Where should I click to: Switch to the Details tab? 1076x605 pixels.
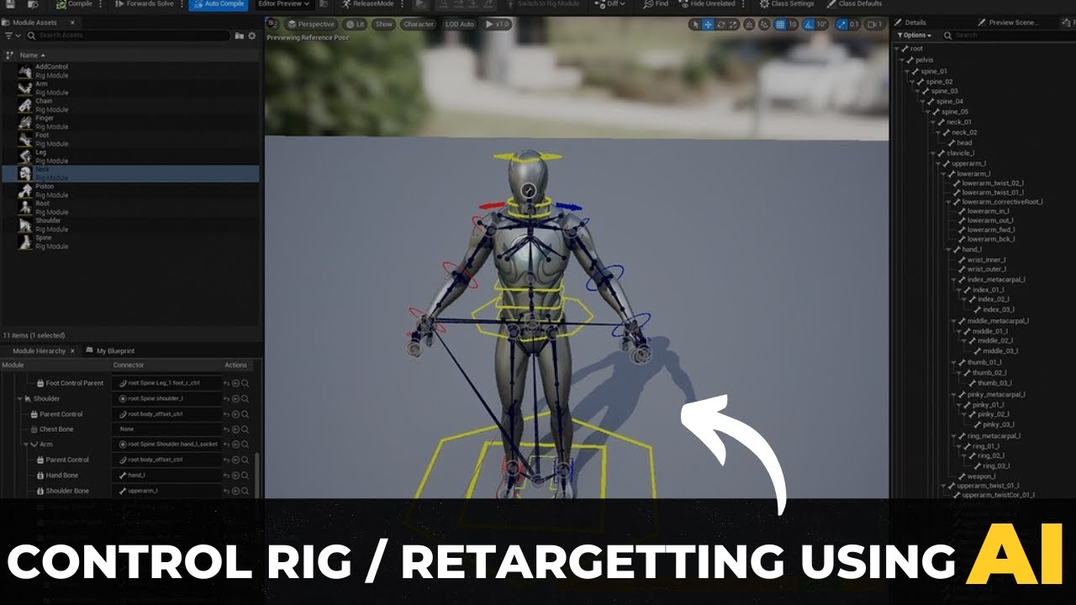910,23
